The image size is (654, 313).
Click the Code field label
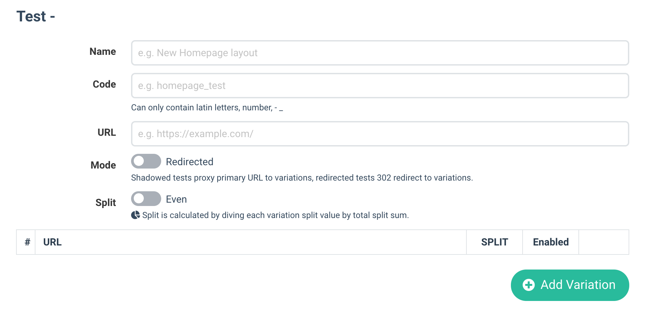coord(104,84)
